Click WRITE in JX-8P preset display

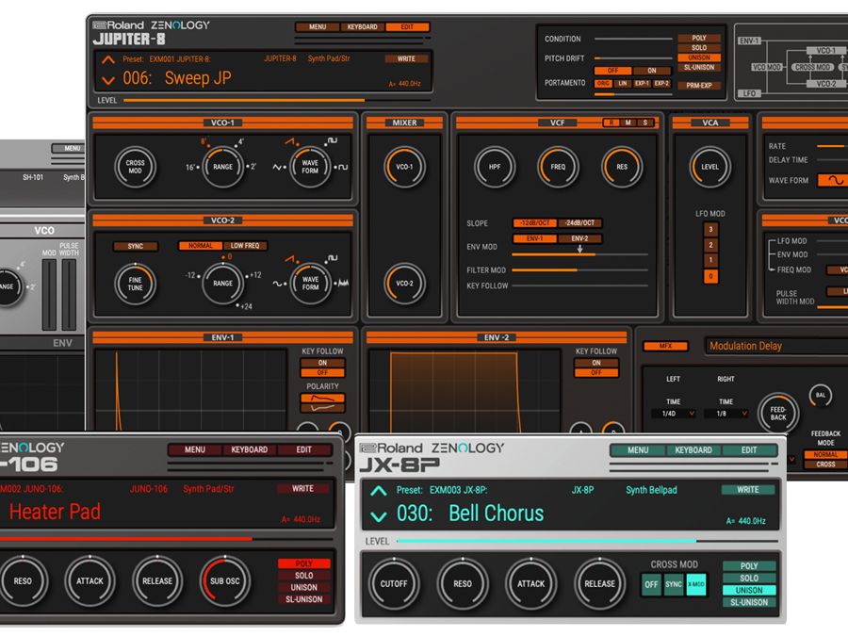748,489
